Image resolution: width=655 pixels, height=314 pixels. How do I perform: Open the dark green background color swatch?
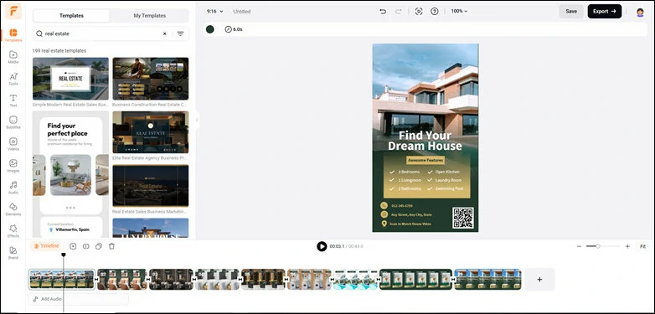pos(210,29)
